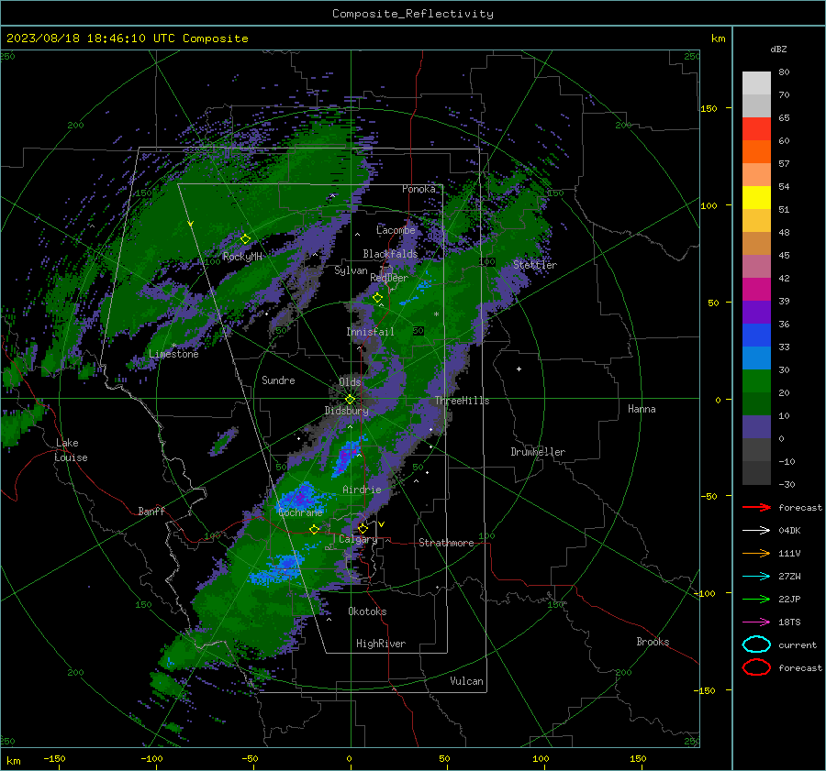Click the Lake Louise label
The height and width of the screenshot is (771, 826).
pos(71,450)
